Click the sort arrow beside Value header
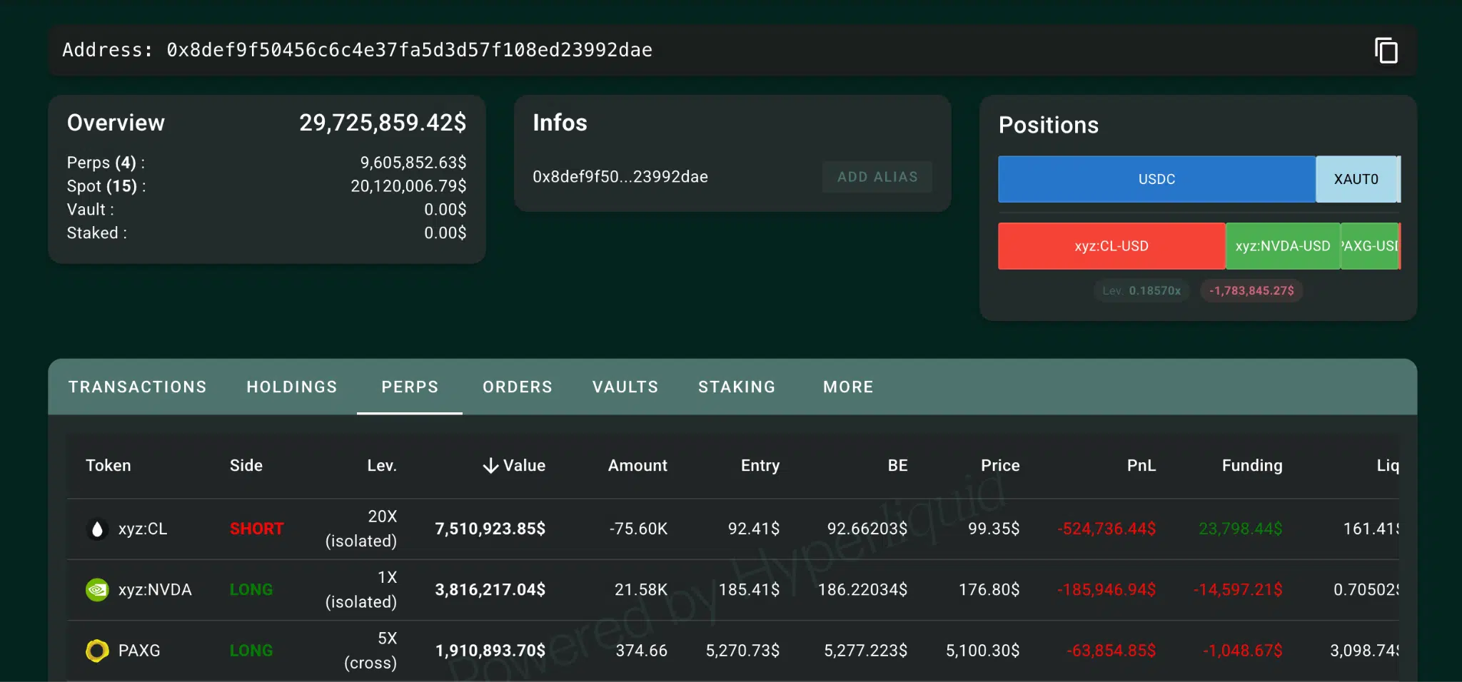The image size is (1462, 682). pos(490,466)
